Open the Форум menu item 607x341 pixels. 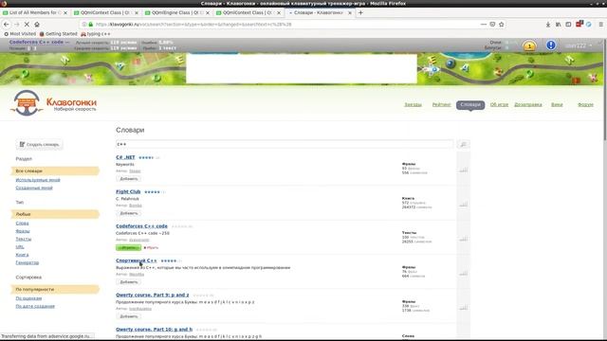(585, 105)
